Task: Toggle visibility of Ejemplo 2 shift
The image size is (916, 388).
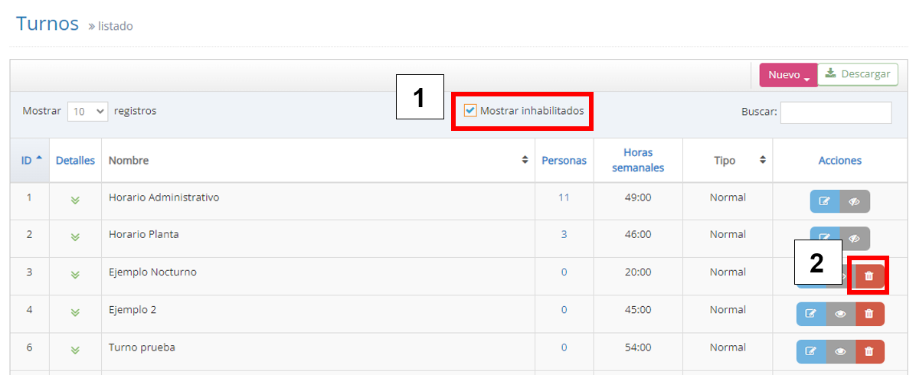Action: [840, 314]
